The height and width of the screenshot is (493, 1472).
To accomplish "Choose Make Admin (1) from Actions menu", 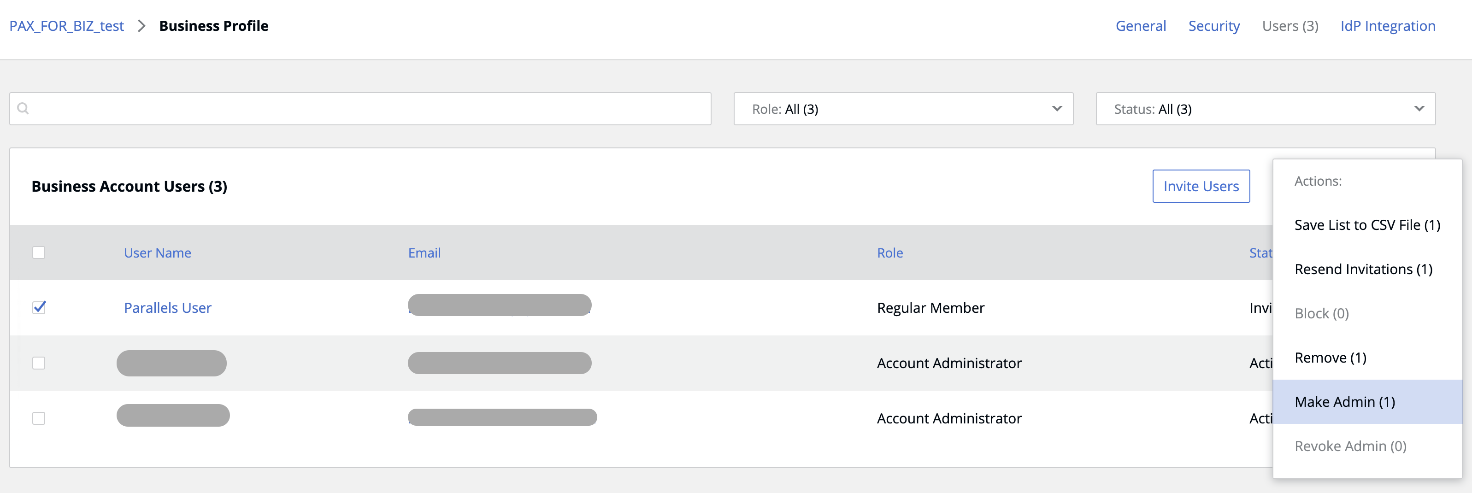I will 1345,402.
